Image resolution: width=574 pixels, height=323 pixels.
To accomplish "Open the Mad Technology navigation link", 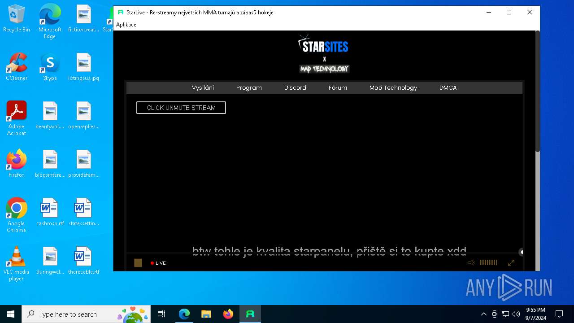I will 393,88.
